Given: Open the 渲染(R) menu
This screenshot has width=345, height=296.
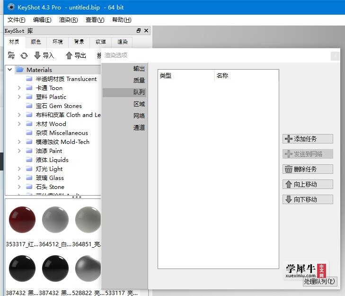Looking at the screenshot, I should coord(68,20).
